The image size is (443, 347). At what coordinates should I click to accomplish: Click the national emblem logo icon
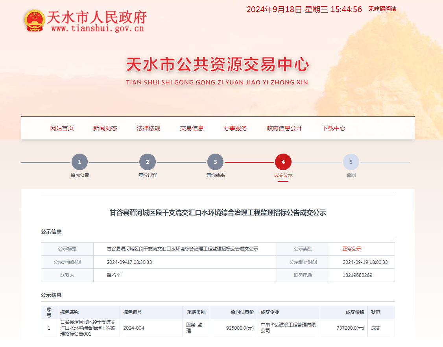(x=34, y=20)
